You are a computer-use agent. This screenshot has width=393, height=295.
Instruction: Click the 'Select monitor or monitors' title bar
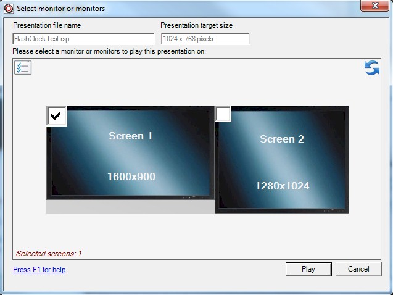point(185,9)
